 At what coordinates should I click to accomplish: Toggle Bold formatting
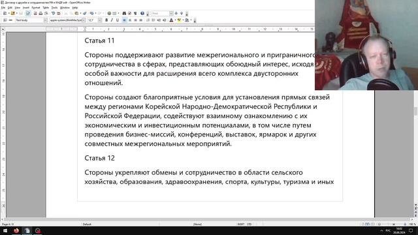106,20
